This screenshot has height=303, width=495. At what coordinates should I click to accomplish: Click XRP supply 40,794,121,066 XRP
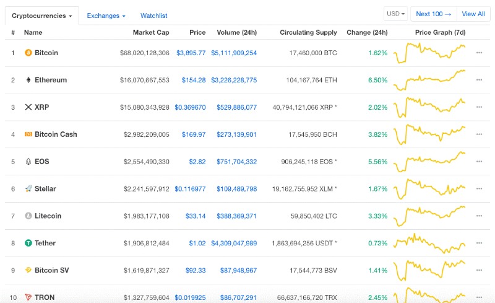coord(304,107)
